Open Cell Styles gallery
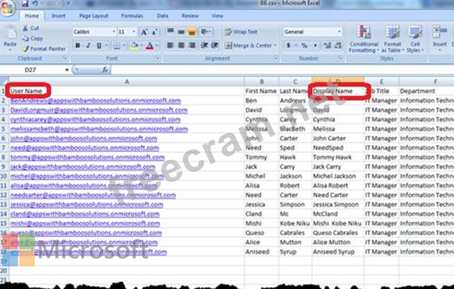The height and width of the screenshot is (289, 454). (415, 39)
